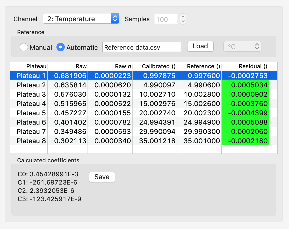Viewport: 289px width, 229px height.
Task: Click the green residual cell for Plateau 6
Action: click(x=245, y=122)
